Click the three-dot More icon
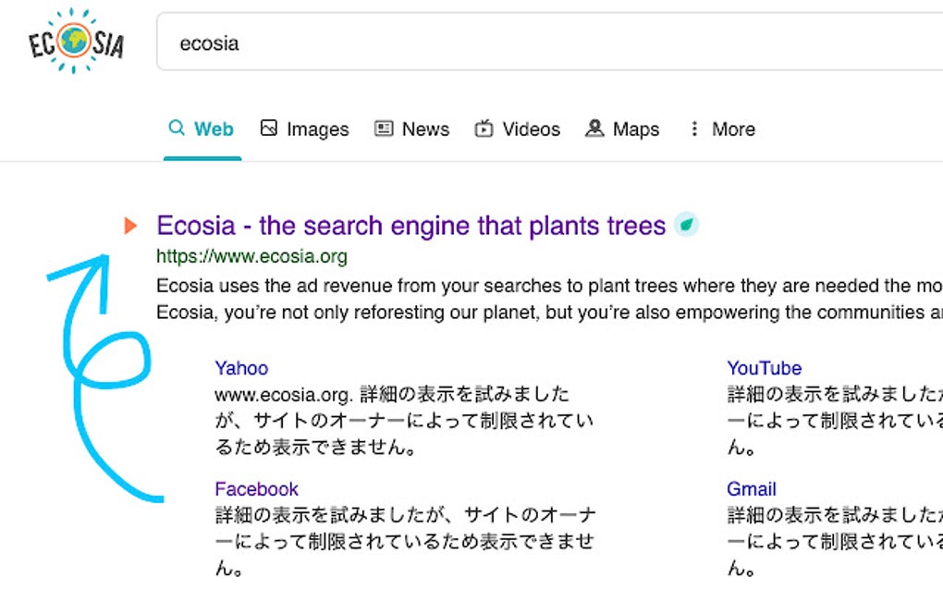Image resolution: width=943 pixels, height=590 pixels. (x=694, y=129)
